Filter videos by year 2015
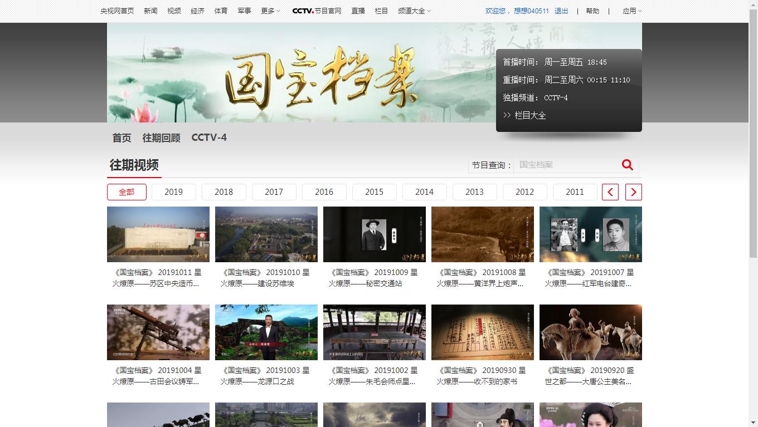This screenshot has width=758, height=427. pyautogui.click(x=375, y=192)
